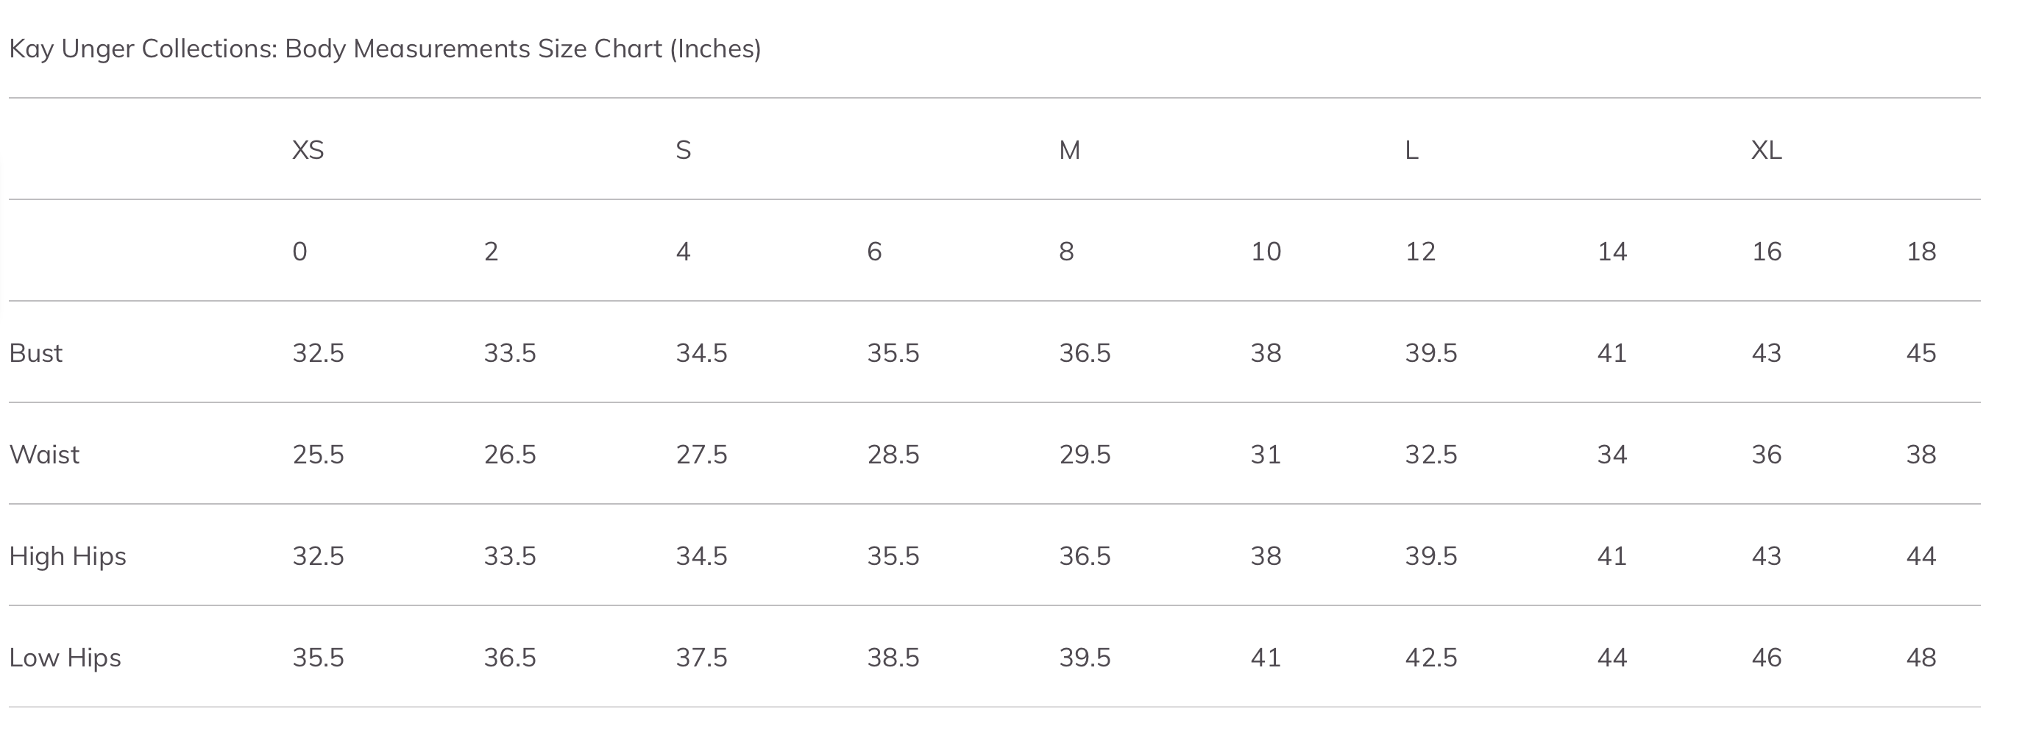Image resolution: width=2025 pixels, height=740 pixels.
Task: Select the High Hips row label
Action: 68,556
